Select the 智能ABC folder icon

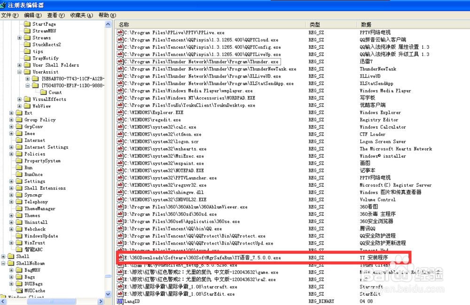click(x=19, y=249)
